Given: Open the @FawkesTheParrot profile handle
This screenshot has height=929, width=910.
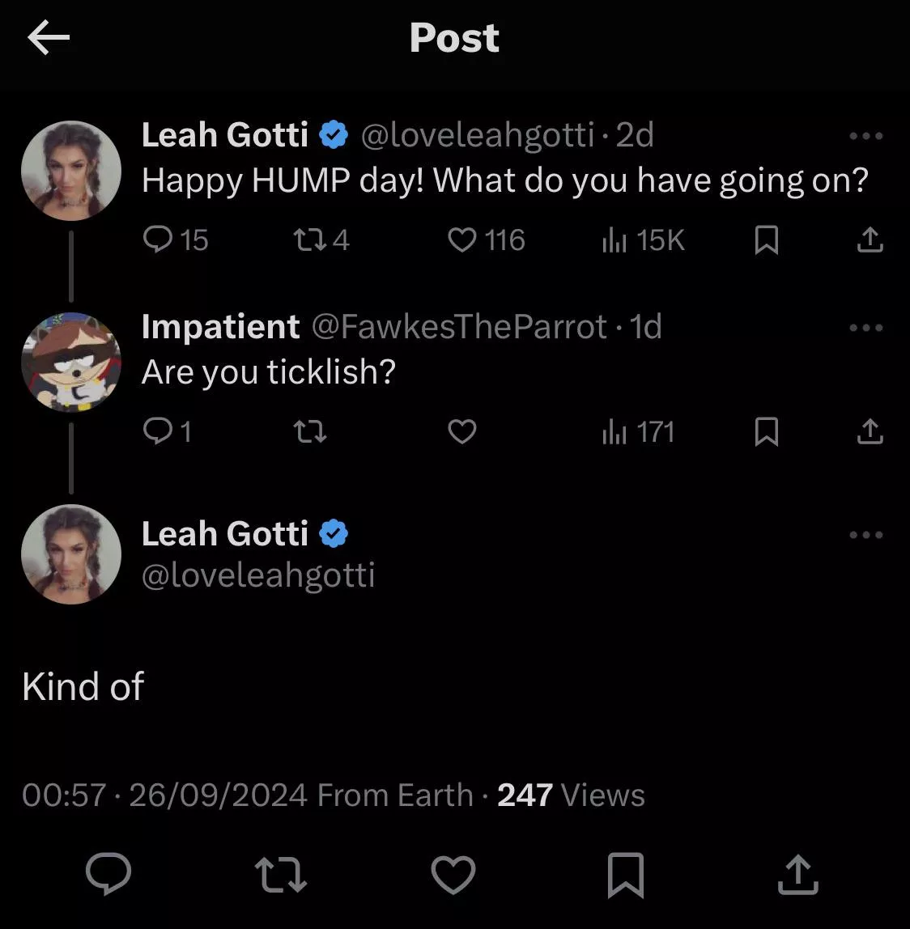Looking at the screenshot, I should point(458,327).
